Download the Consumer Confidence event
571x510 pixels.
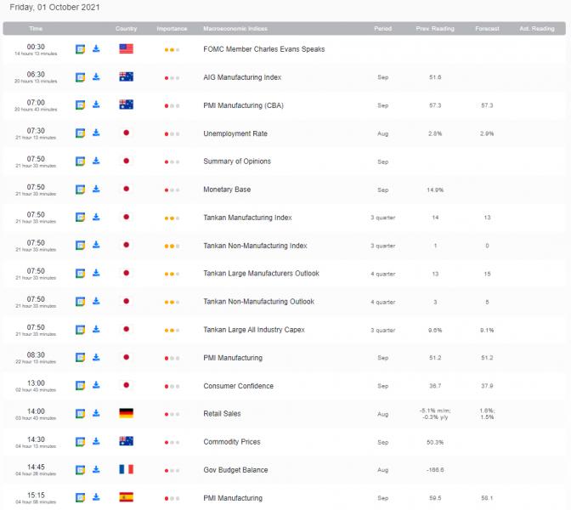[x=96, y=385]
